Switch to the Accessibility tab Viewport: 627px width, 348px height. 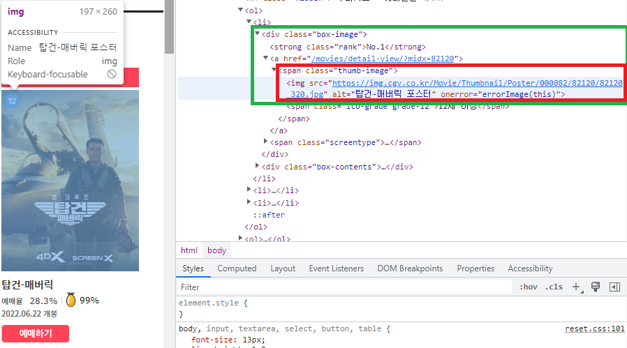530,268
